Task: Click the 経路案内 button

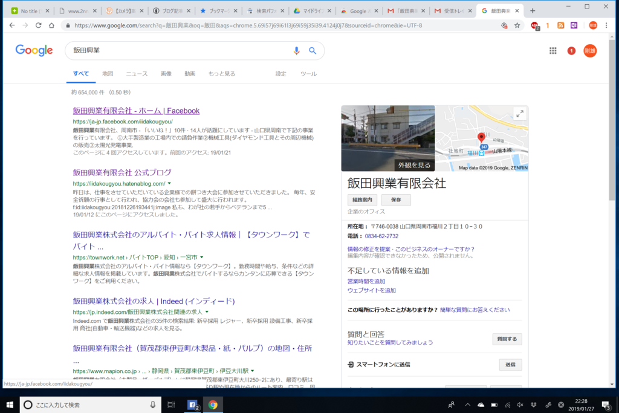Action: coord(362,200)
